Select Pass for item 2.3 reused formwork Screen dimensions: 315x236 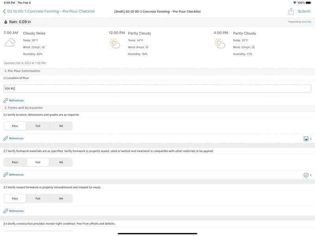(x=15, y=199)
